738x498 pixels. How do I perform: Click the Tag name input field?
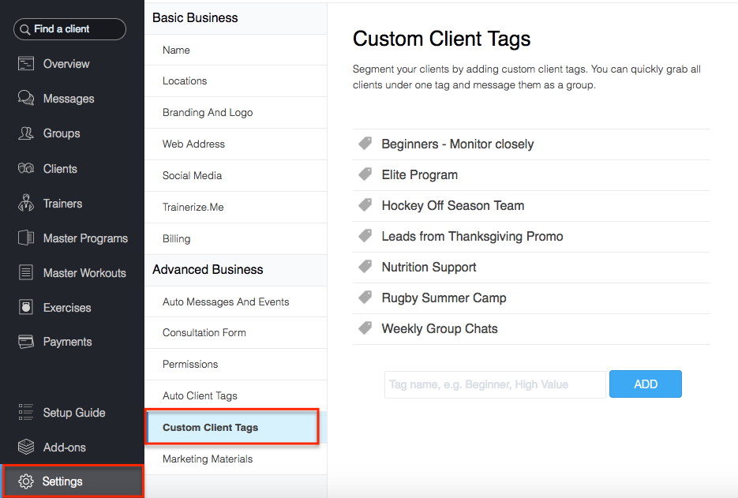click(x=495, y=384)
